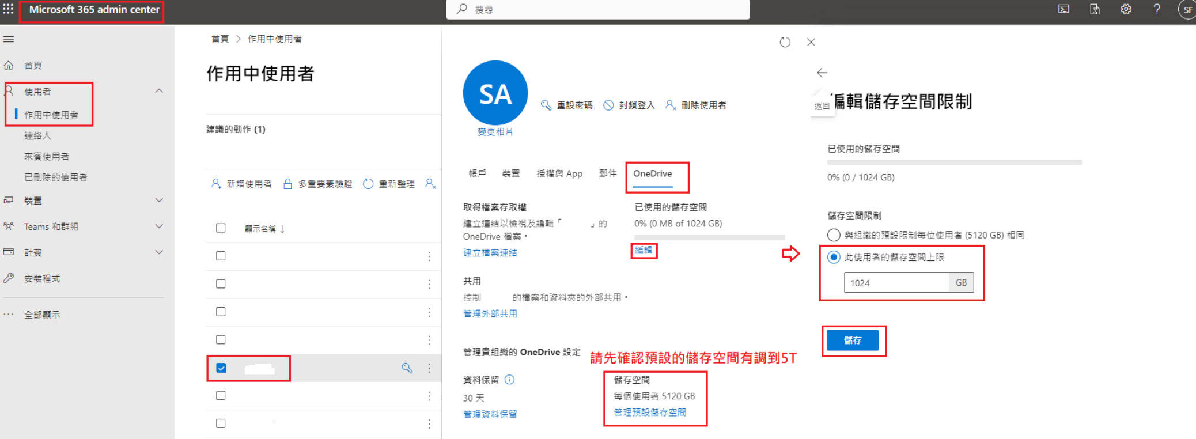Switch to the 帳戶 tab
This screenshot has width=1196, height=439.
pyautogui.click(x=478, y=173)
